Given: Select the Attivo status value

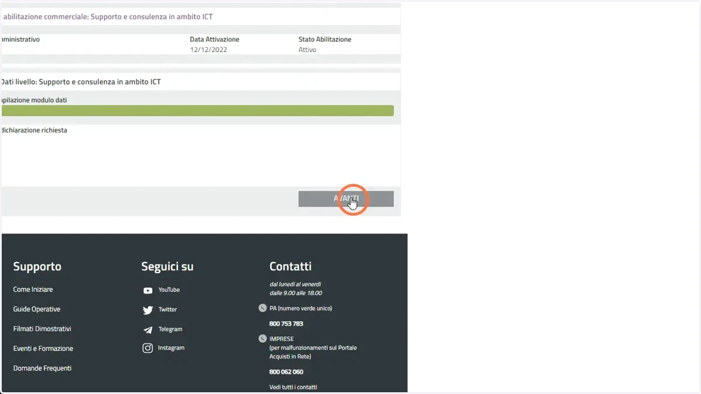Looking at the screenshot, I should click(307, 50).
